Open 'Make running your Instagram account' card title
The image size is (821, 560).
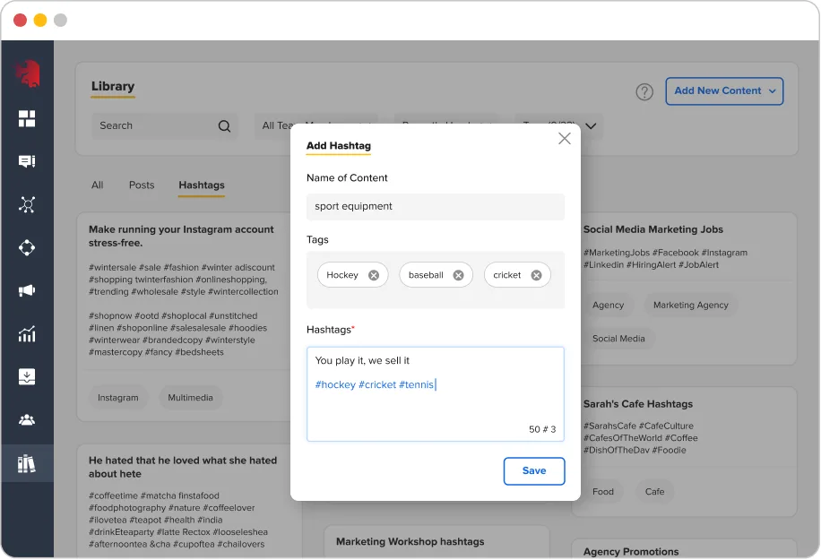click(x=181, y=236)
